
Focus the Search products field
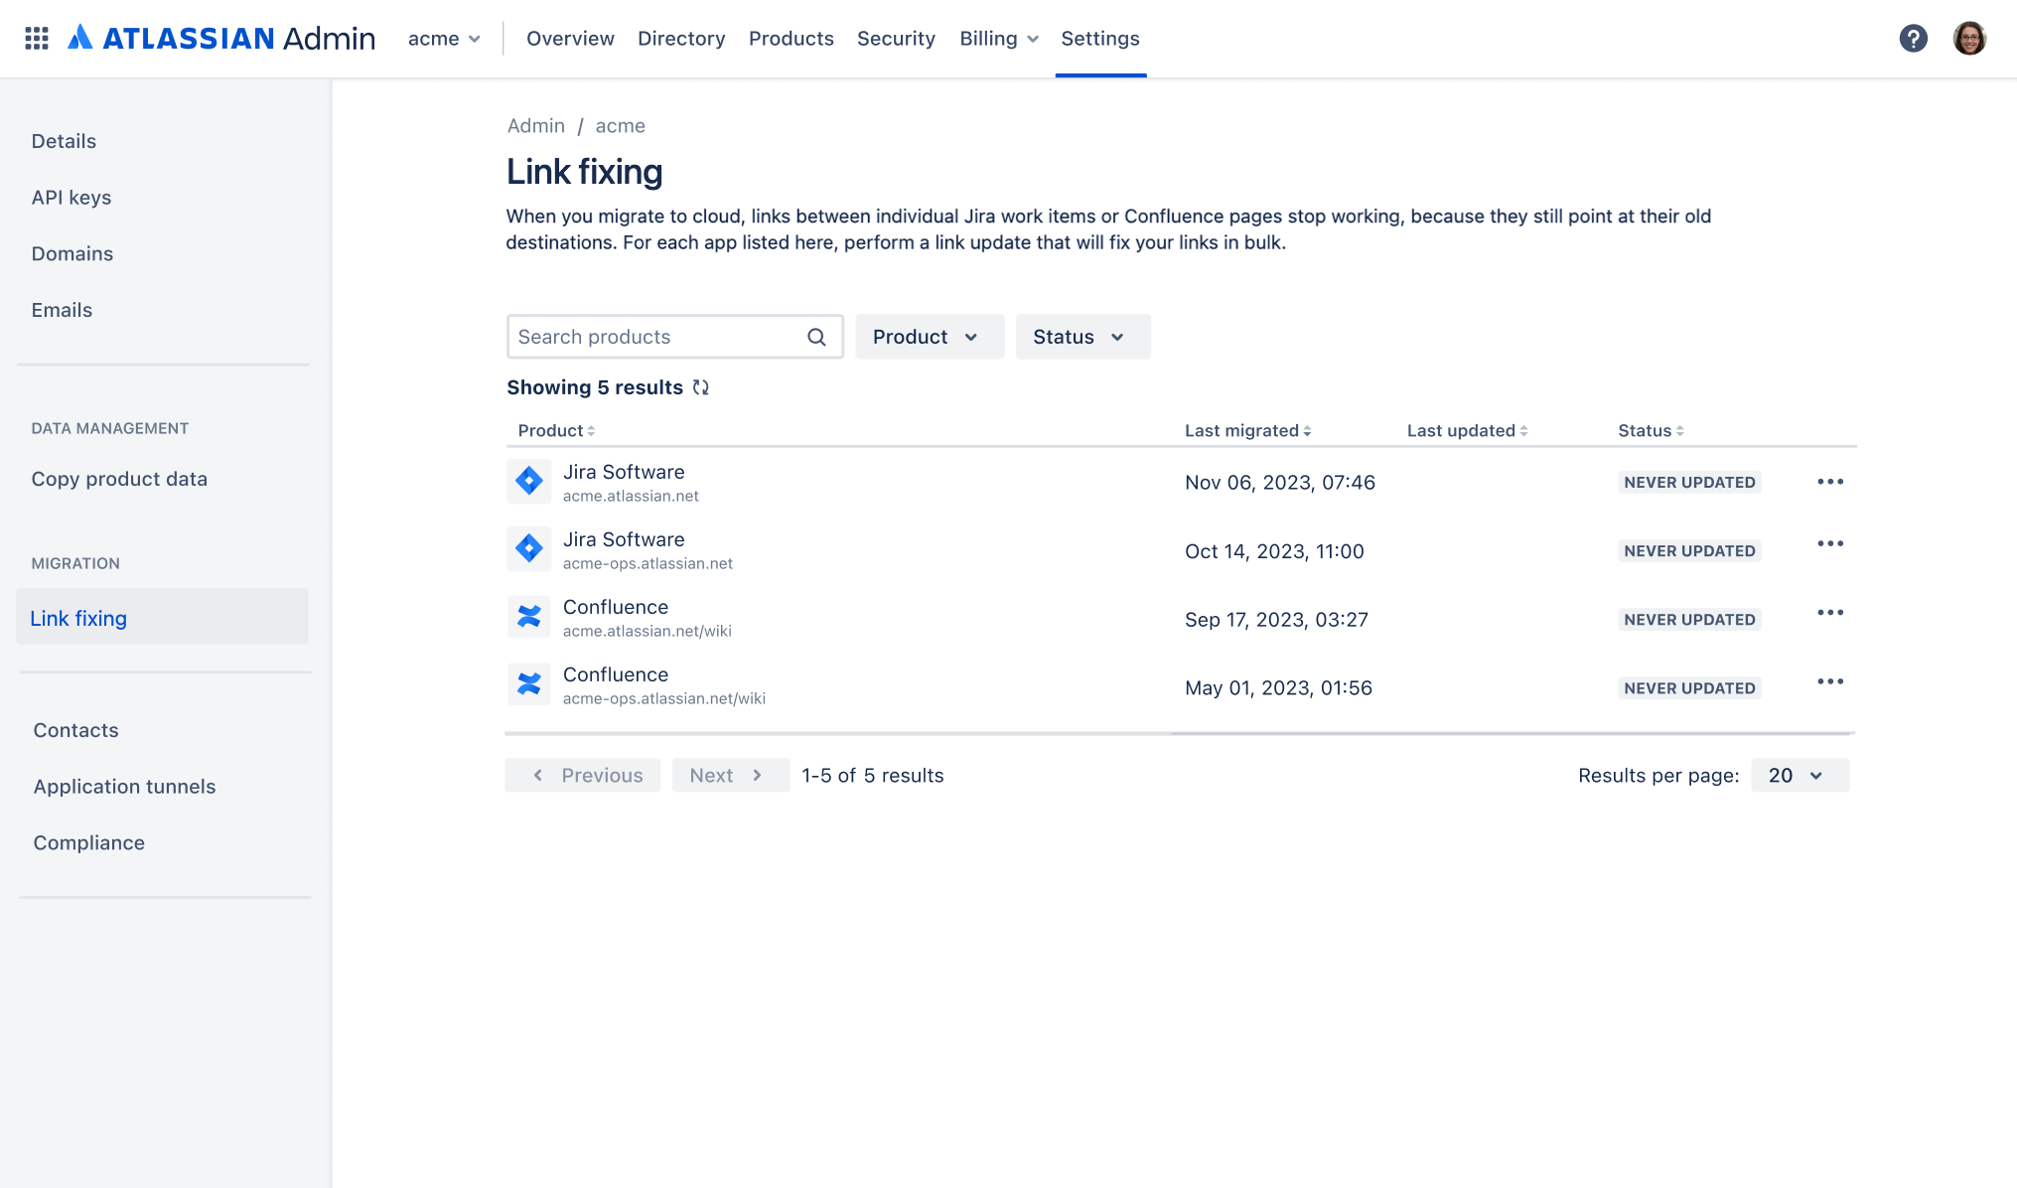click(x=655, y=337)
